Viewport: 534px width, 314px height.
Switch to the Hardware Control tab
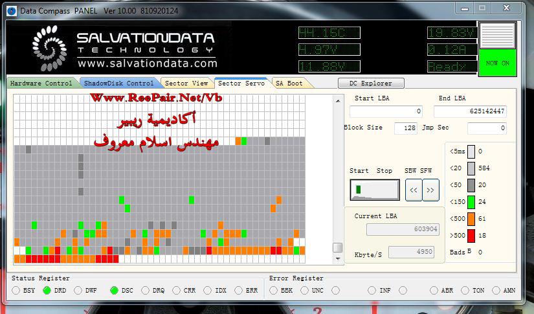click(x=41, y=84)
